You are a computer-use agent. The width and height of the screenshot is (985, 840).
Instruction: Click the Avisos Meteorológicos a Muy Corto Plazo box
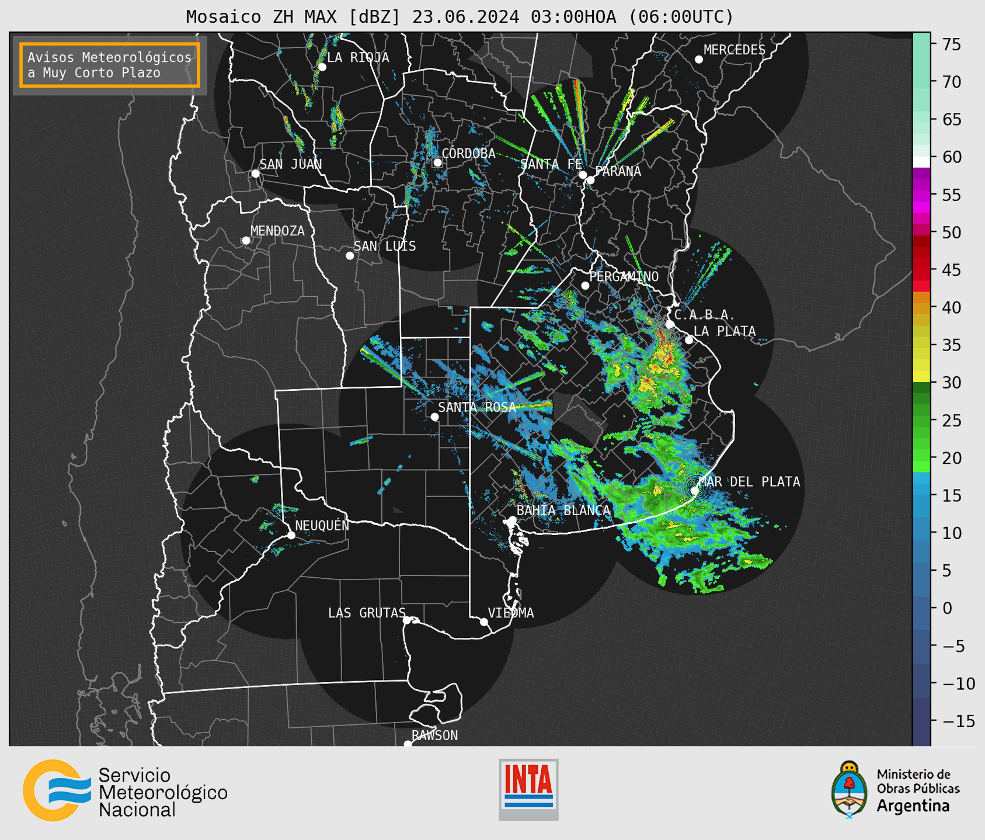tap(110, 65)
